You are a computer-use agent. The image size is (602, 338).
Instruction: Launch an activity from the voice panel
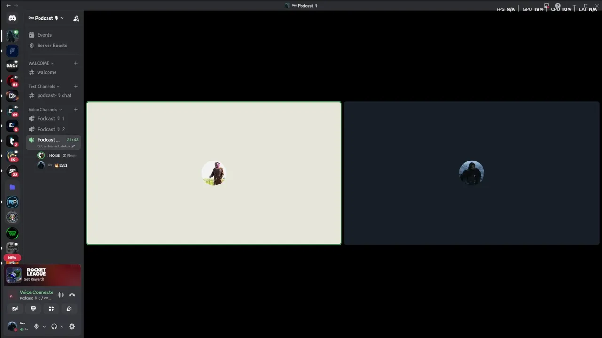51,308
